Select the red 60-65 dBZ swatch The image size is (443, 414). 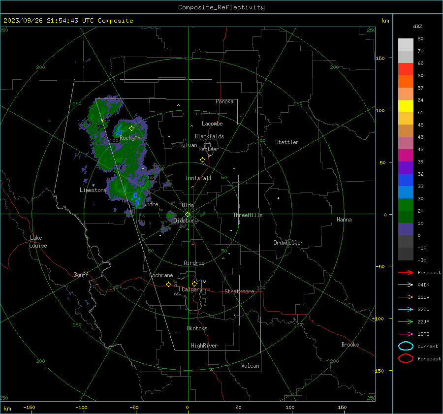click(x=406, y=69)
